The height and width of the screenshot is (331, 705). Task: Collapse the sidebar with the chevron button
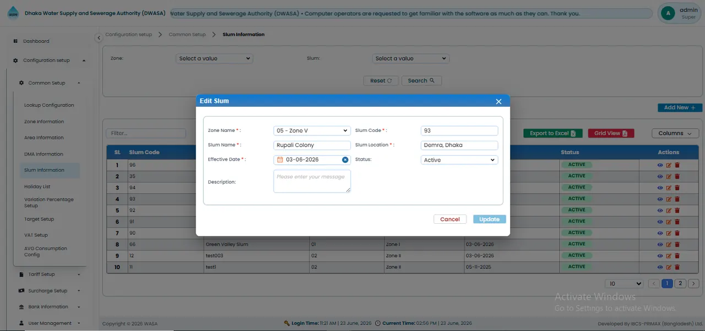coord(99,38)
